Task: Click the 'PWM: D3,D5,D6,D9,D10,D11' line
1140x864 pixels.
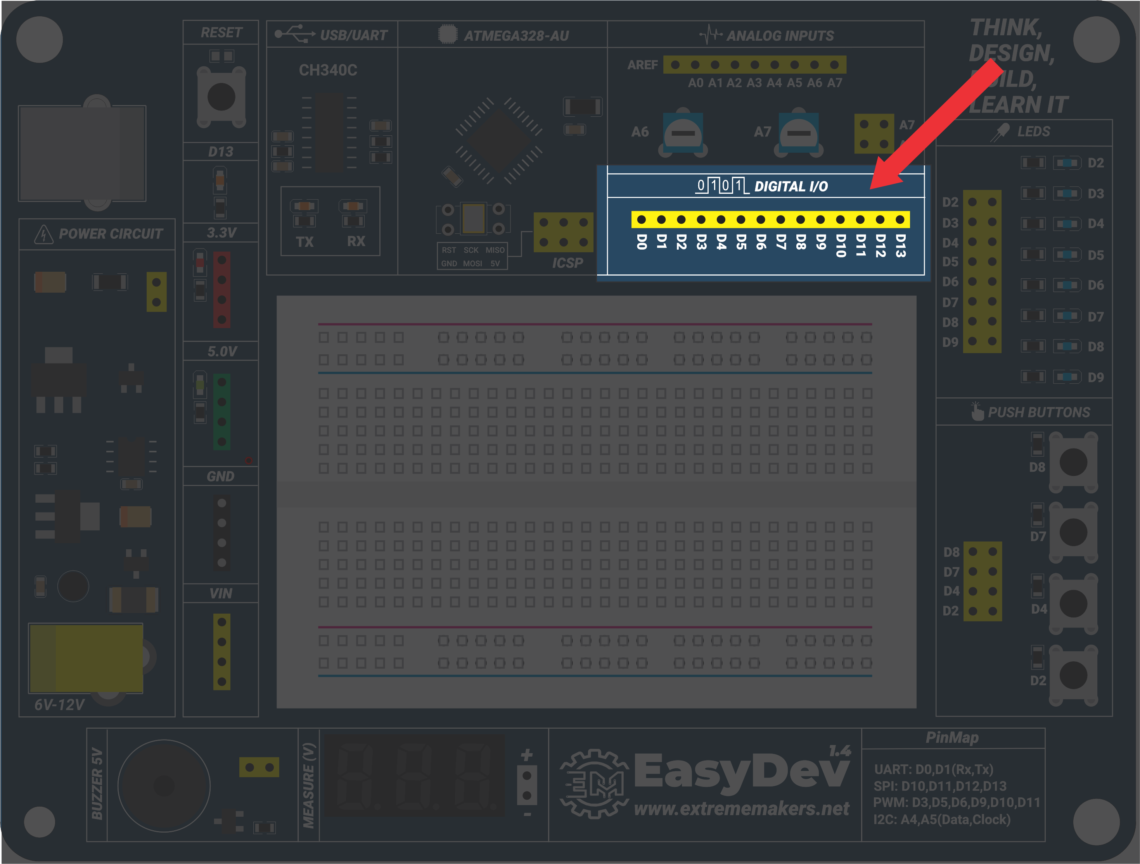Action: pos(957,803)
